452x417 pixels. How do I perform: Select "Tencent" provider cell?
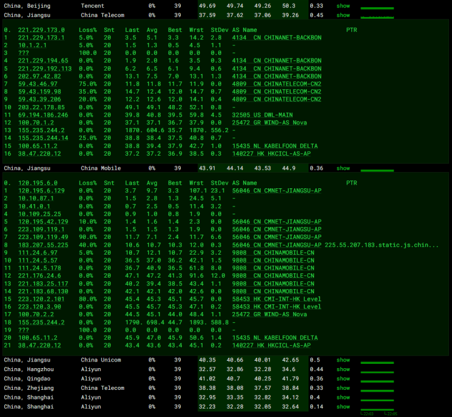tap(93, 6)
